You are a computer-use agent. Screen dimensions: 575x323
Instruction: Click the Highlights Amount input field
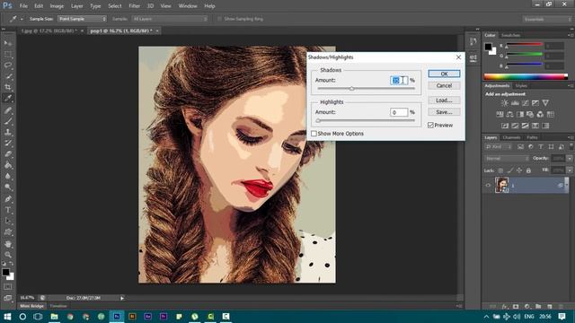coord(399,112)
